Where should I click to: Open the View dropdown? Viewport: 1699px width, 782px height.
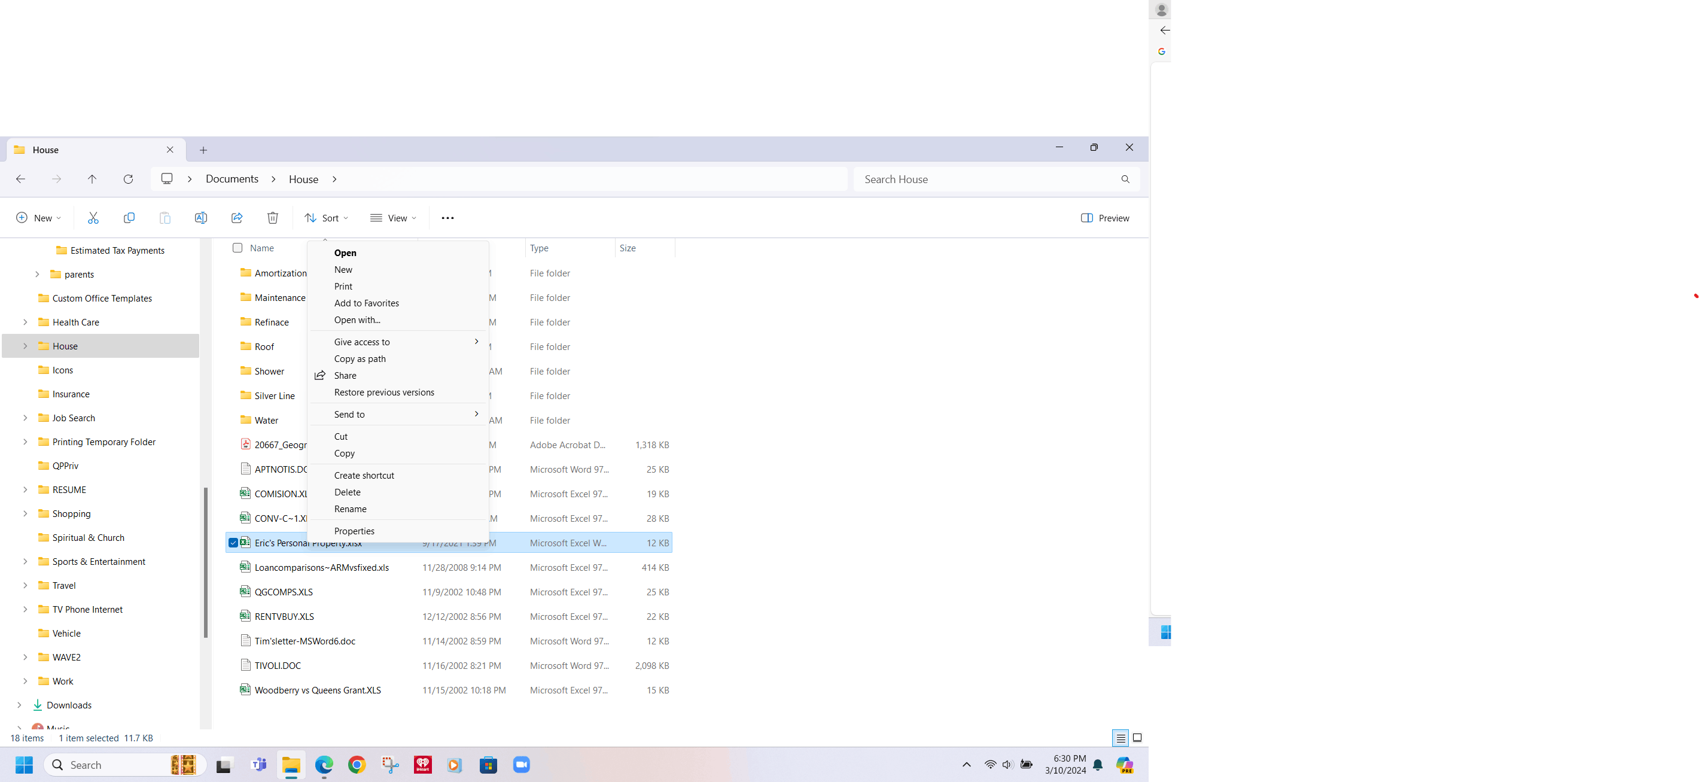click(393, 218)
